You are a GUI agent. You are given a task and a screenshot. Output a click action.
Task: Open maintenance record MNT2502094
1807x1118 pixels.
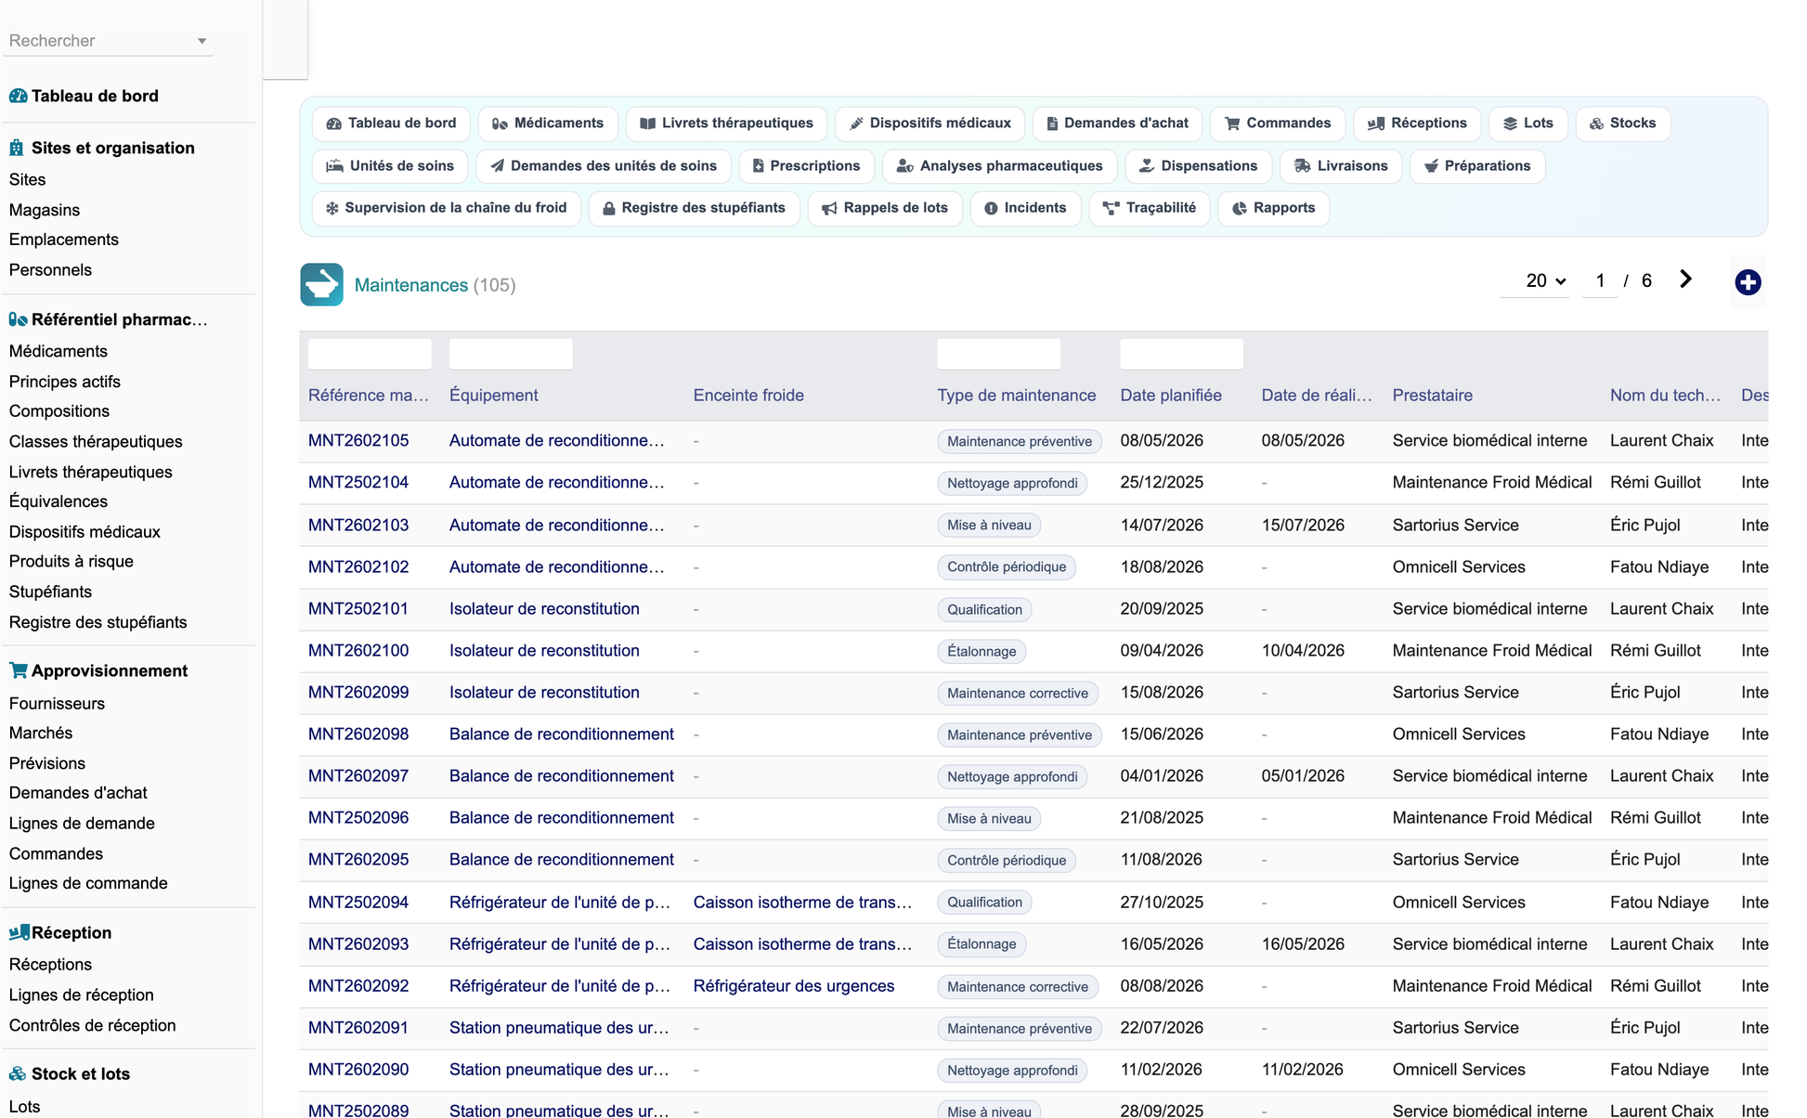tap(358, 902)
